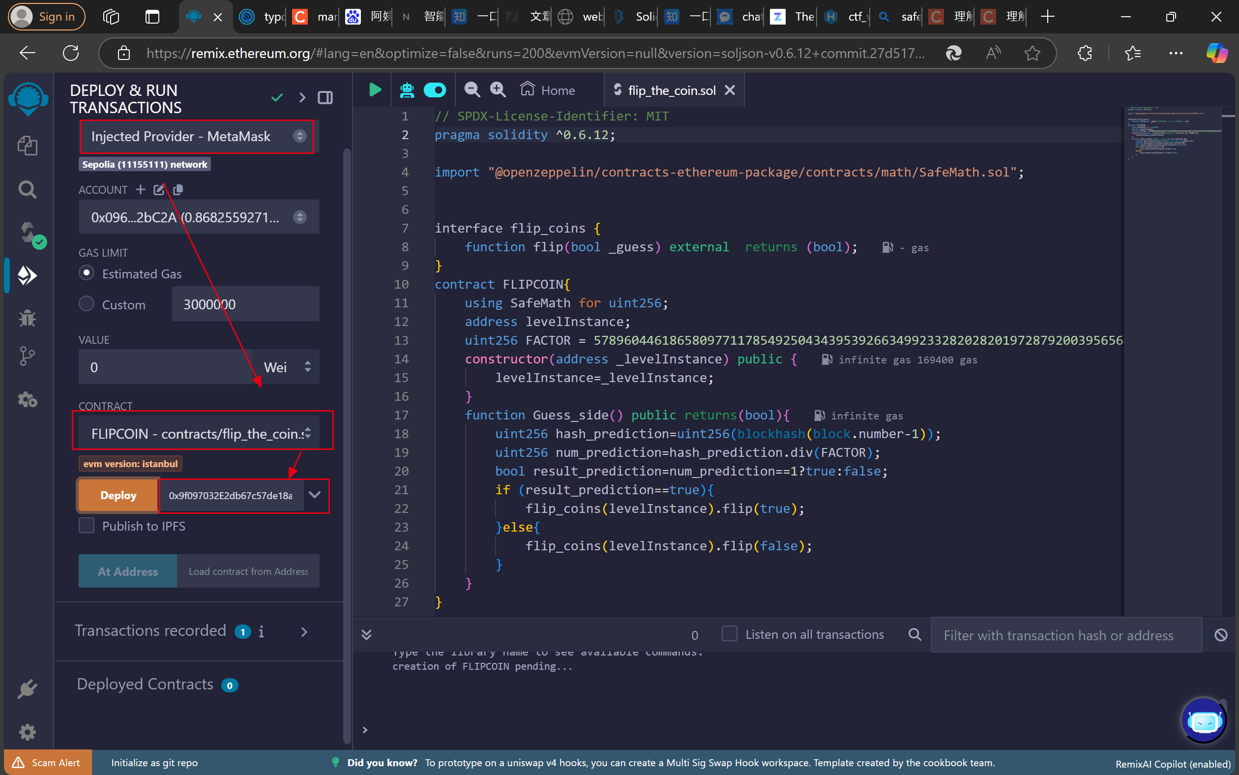This screenshot has height=775, width=1239.
Task: Open the Git source control sidebar icon
Action: pos(28,356)
